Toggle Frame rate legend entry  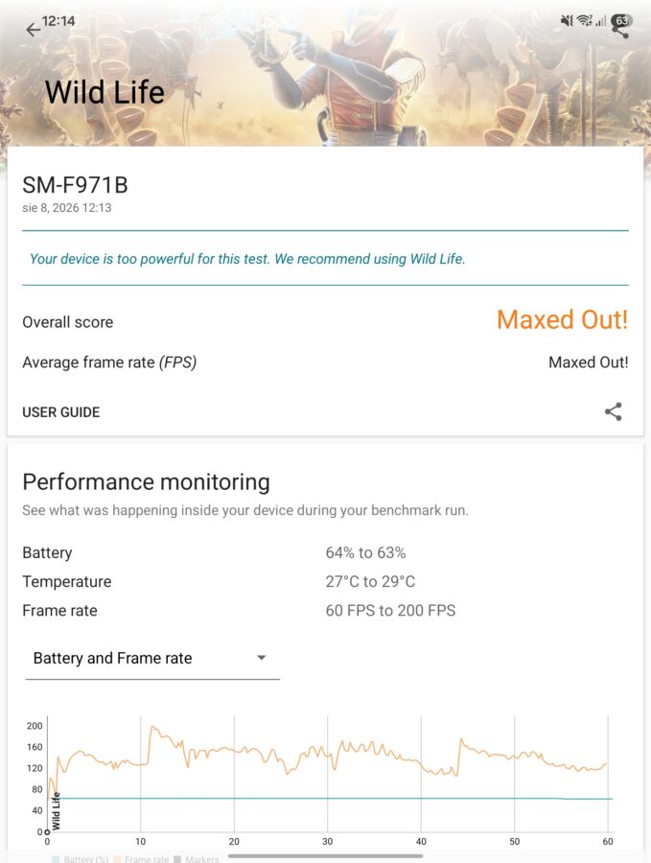[x=142, y=858]
